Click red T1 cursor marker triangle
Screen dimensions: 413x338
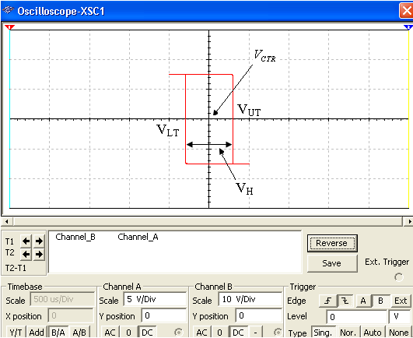click(x=10, y=27)
